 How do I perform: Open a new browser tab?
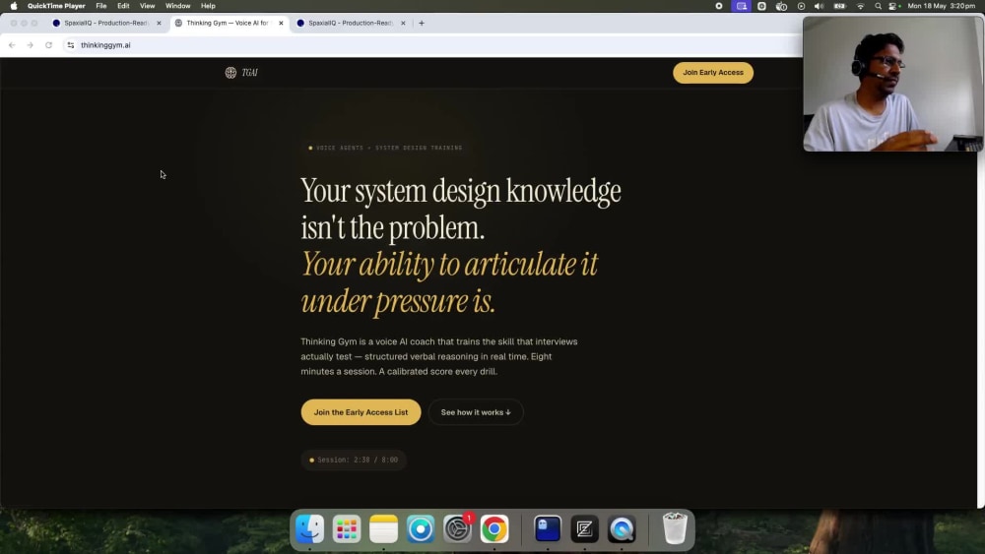[422, 24]
